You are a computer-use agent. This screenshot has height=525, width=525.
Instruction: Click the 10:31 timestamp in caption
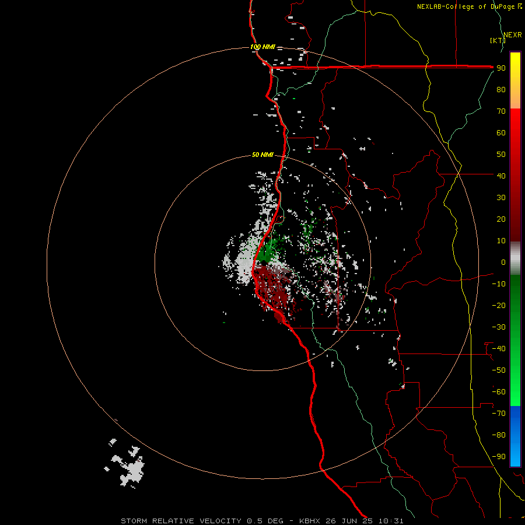[391, 521]
